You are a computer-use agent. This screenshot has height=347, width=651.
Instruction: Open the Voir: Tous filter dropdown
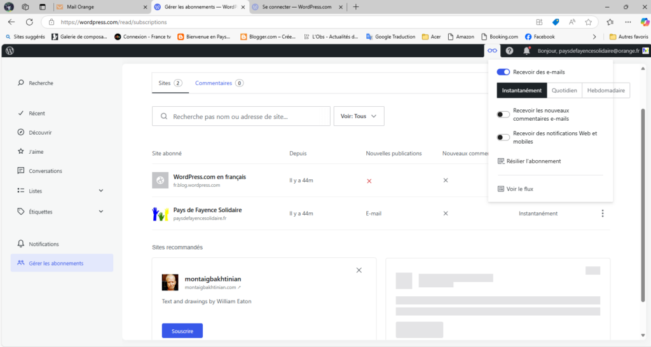pos(359,116)
